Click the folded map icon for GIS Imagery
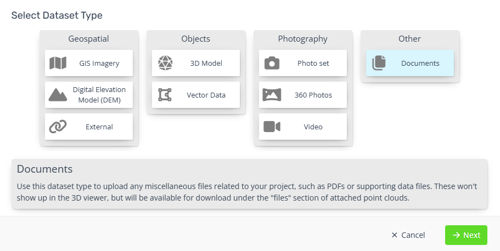Screen dimensions: 500x251 click(x=58, y=63)
